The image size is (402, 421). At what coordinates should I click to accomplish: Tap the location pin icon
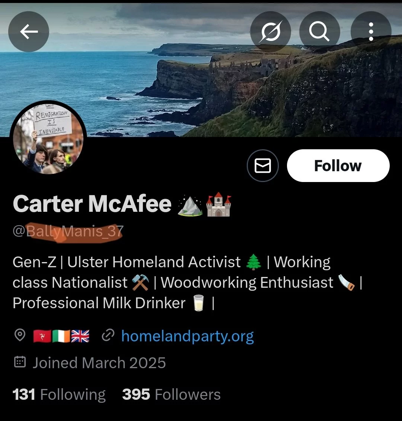pyautogui.click(x=20, y=335)
